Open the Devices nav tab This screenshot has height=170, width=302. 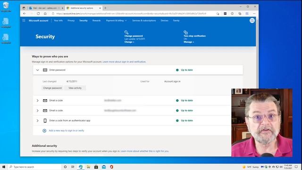point(165,20)
